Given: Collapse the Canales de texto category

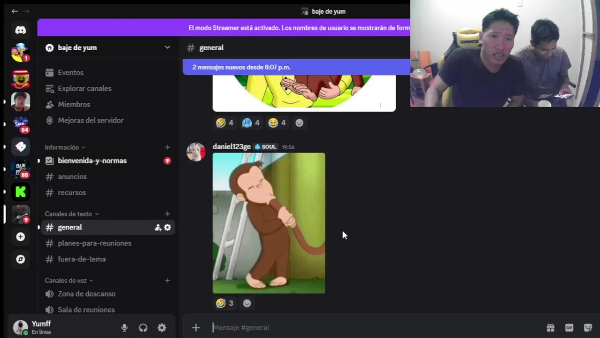Looking at the screenshot, I should pyautogui.click(x=72, y=214).
